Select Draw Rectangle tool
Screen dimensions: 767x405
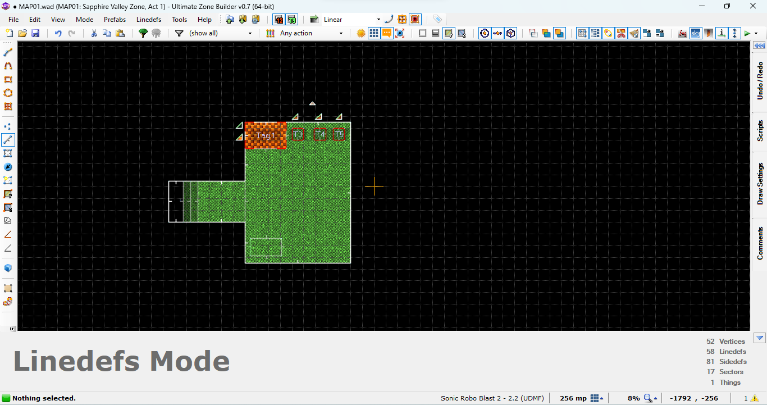8,80
